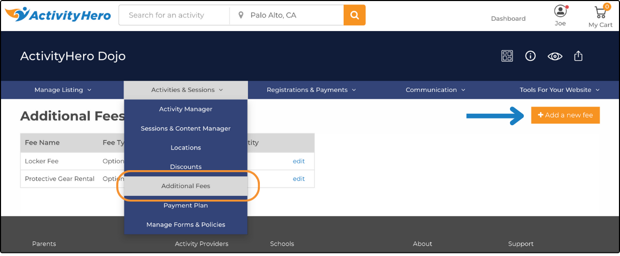Select Payment Plan menu item
The width and height of the screenshot is (620, 256).
pyautogui.click(x=186, y=205)
